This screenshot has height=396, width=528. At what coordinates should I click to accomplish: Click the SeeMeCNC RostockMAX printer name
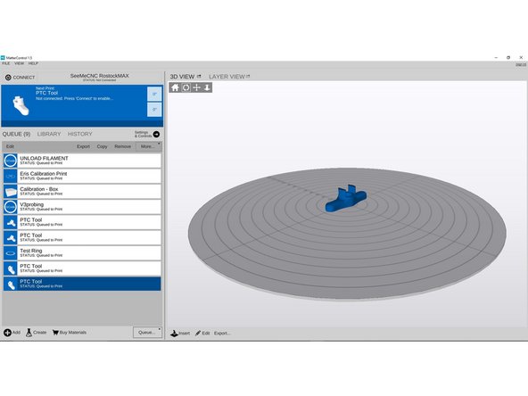point(99,76)
